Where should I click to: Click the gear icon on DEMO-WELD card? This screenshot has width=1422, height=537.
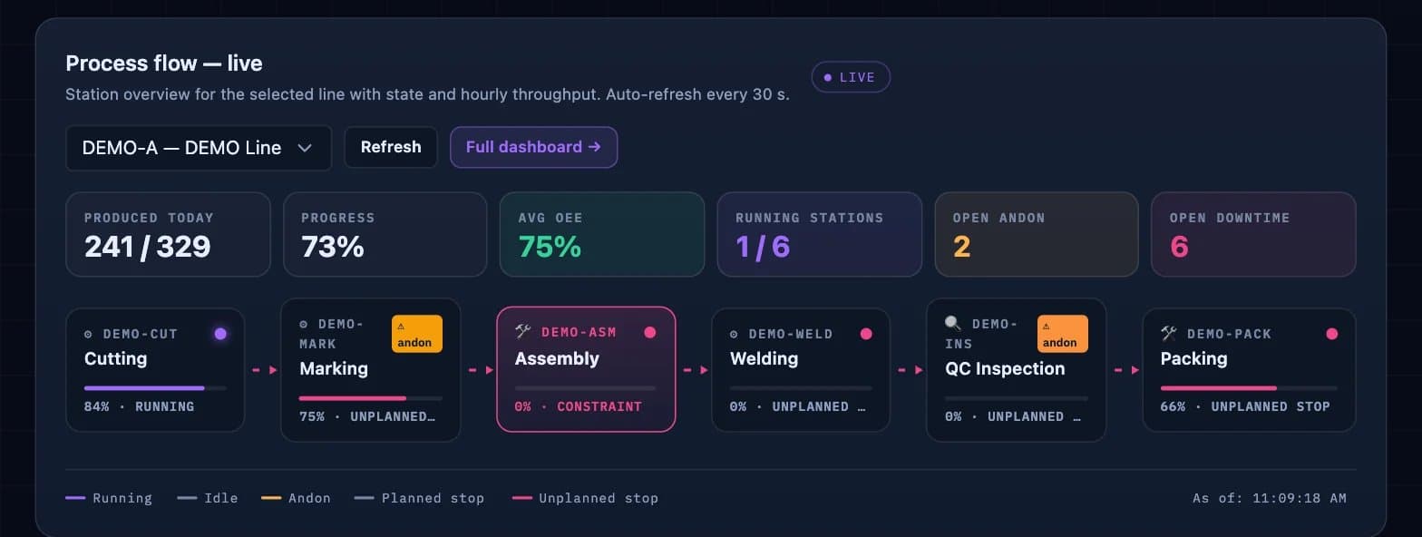[735, 334]
